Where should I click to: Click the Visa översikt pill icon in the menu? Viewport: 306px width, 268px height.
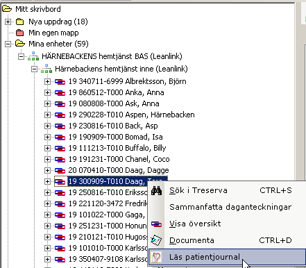[156, 224]
